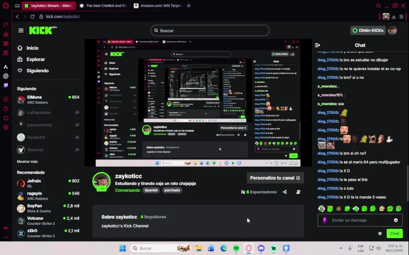Open Siguiendo with heart icon
Image resolution: width=409 pixels, height=255 pixels.
[33, 71]
